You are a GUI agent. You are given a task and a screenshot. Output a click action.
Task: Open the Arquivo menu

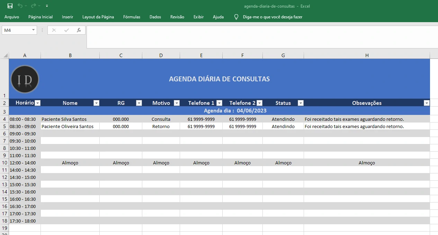pos(12,17)
